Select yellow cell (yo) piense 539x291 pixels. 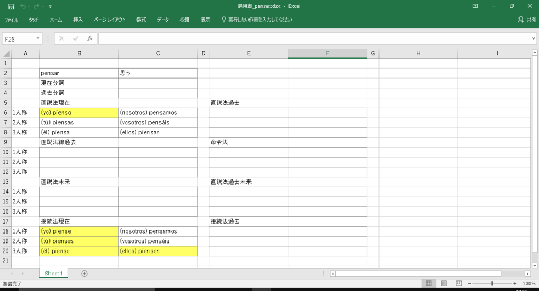point(79,231)
